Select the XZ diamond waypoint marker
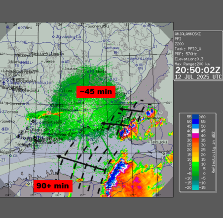Screen dimensions: 223x218 pos(111,79)
